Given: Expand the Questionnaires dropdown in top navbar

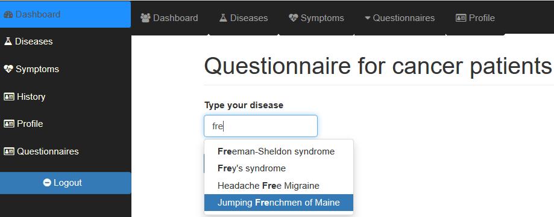Looking at the screenshot, I should click(400, 18).
